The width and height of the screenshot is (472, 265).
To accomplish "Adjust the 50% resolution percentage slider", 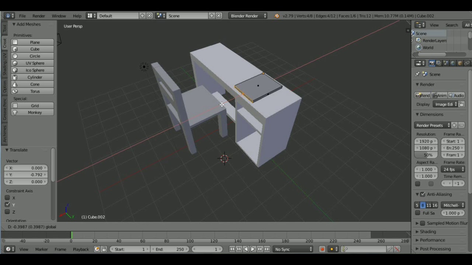I will pos(426,155).
